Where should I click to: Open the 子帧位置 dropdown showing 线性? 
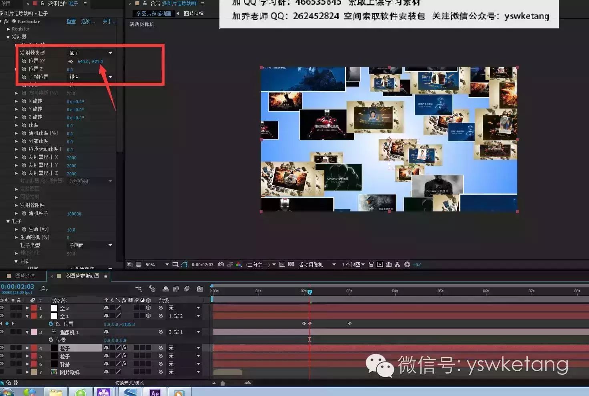coord(90,77)
